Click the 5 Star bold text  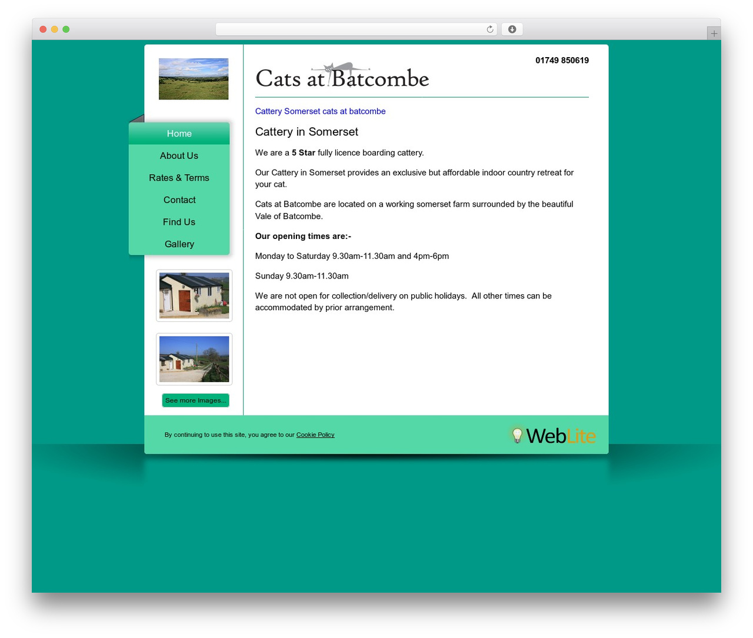click(x=304, y=153)
